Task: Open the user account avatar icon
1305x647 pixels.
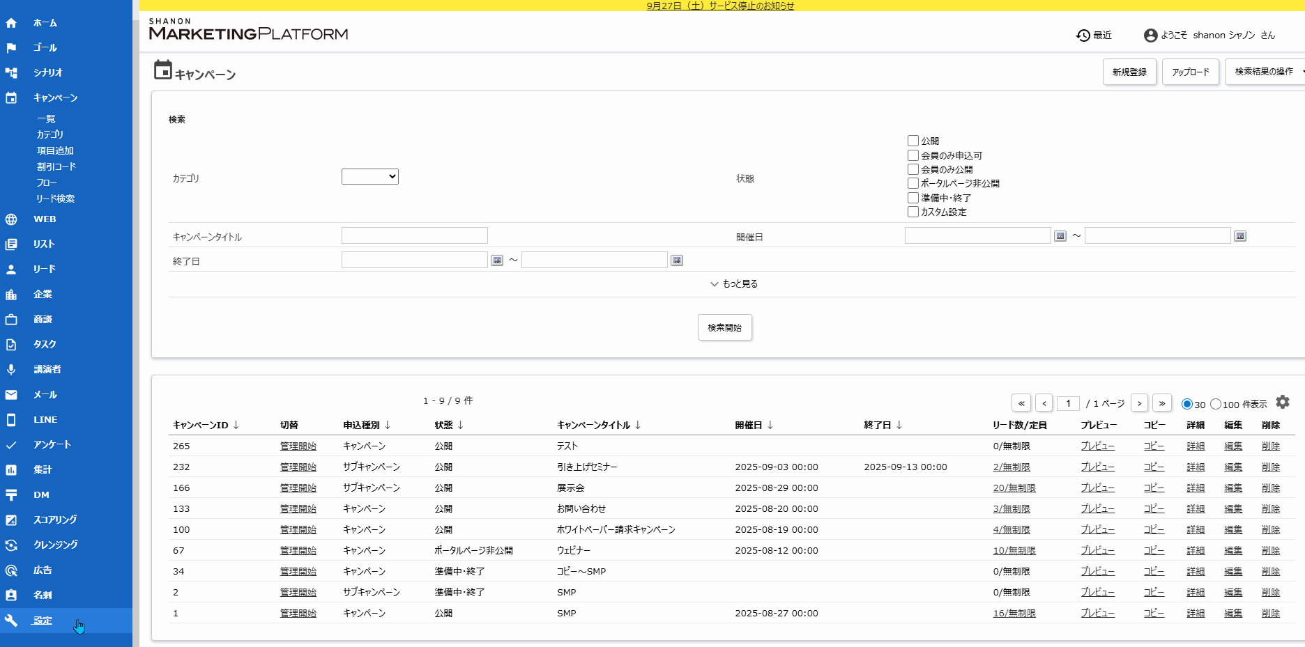Action: (x=1150, y=36)
